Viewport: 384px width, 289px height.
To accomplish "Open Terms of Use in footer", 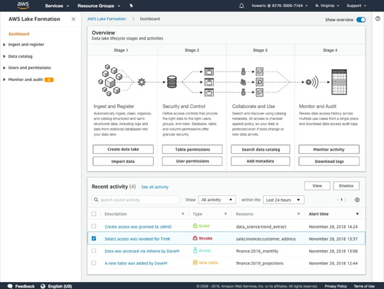I will tap(364, 286).
